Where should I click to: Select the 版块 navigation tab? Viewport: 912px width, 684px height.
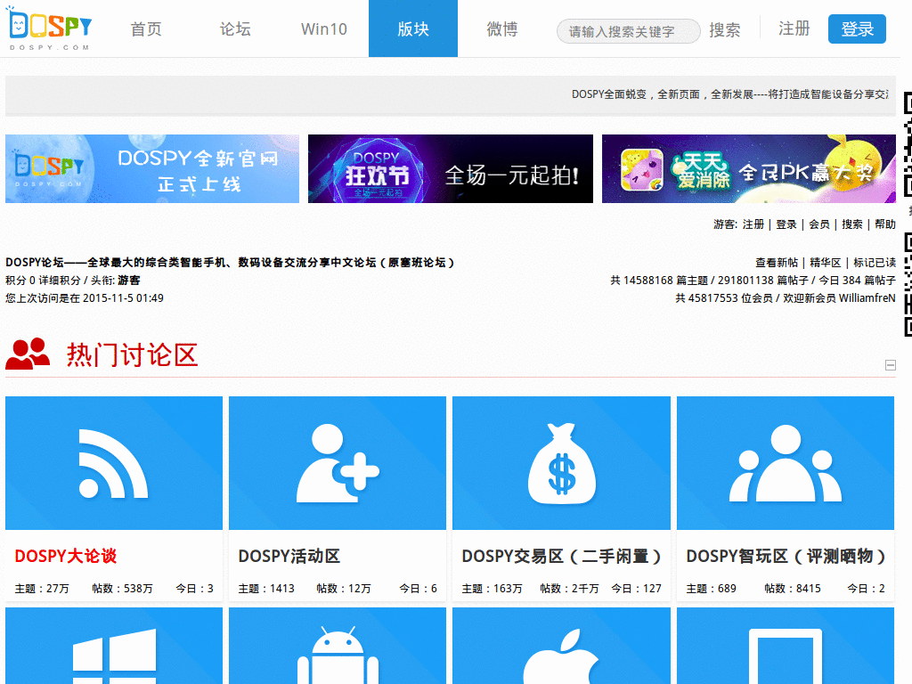[x=413, y=28]
